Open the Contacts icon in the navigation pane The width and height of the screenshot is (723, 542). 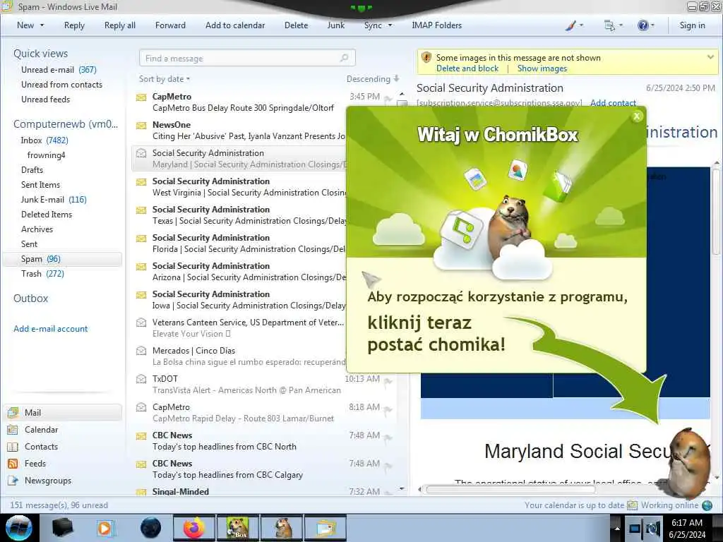point(13,447)
